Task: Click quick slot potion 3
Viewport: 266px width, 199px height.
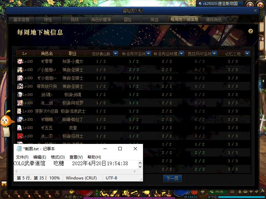Action: pos(27,194)
